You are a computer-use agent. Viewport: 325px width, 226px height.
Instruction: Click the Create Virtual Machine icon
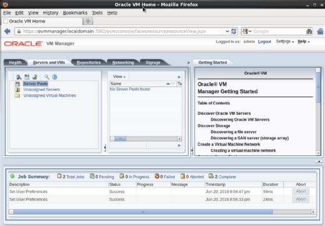(35, 77)
